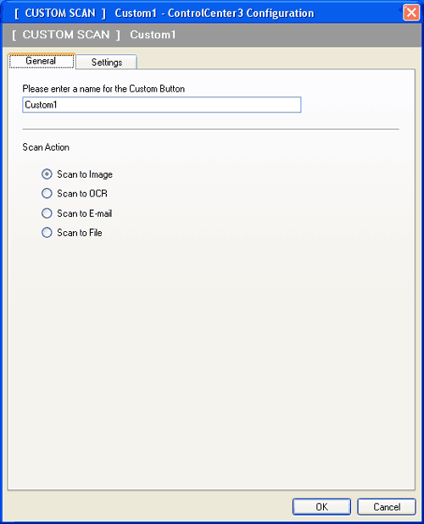
Task: Click the Scan to E-mail text label
Action: (x=84, y=213)
